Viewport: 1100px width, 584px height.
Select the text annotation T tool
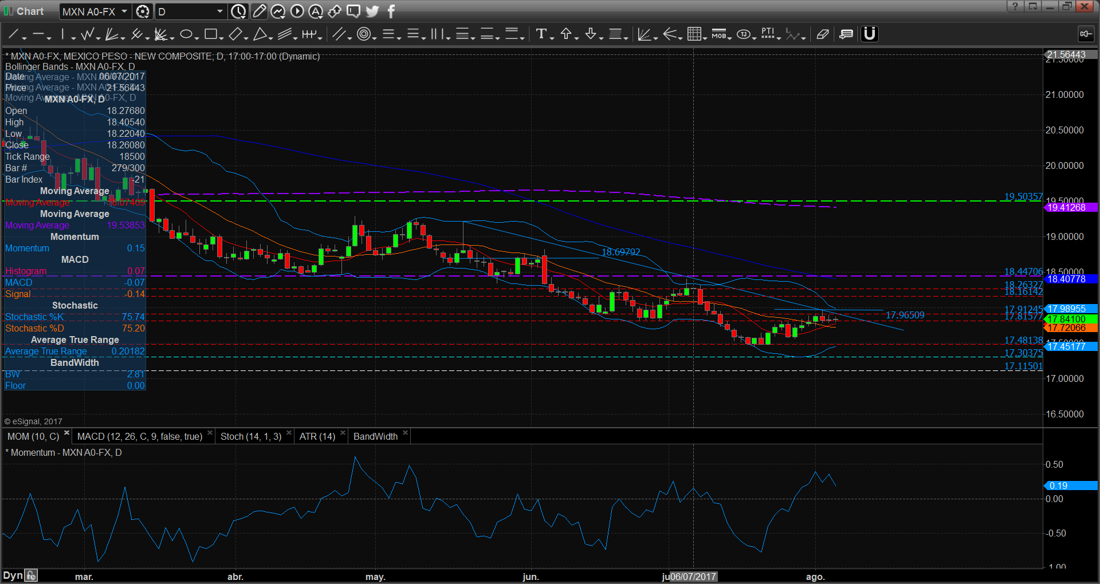[541, 34]
